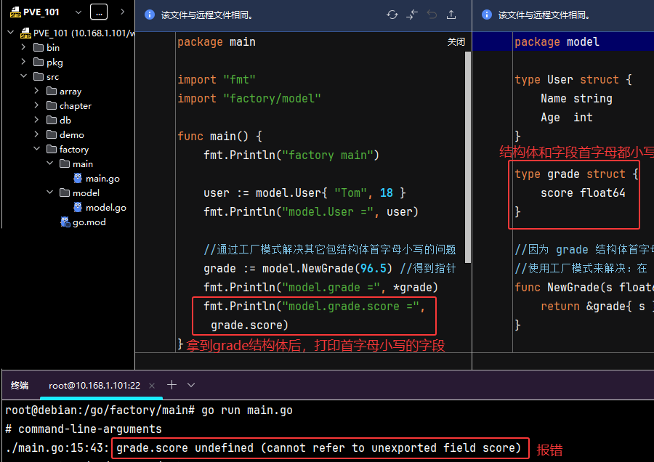Select the db folder in tree
The width and height of the screenshot is (654, 462).
tap(65, 121)
